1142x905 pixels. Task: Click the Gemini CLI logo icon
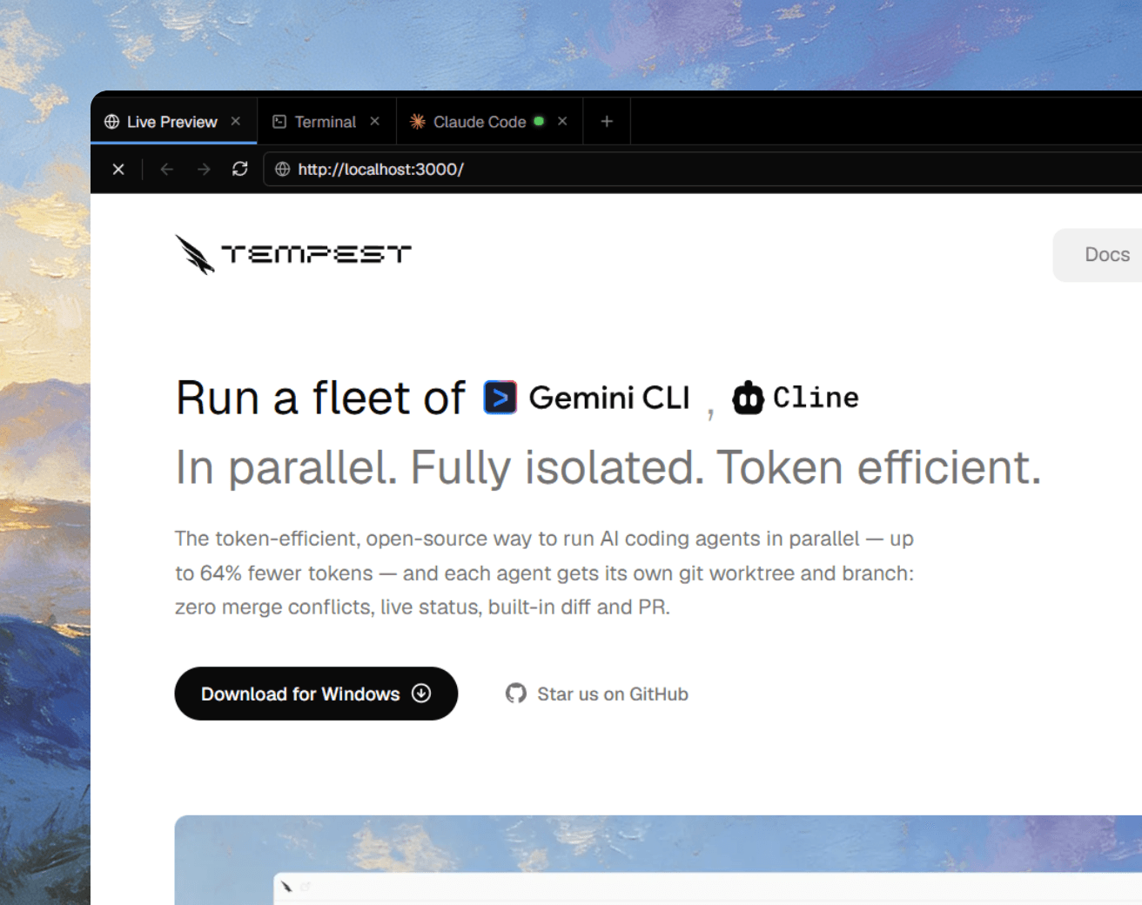point(500,398)
